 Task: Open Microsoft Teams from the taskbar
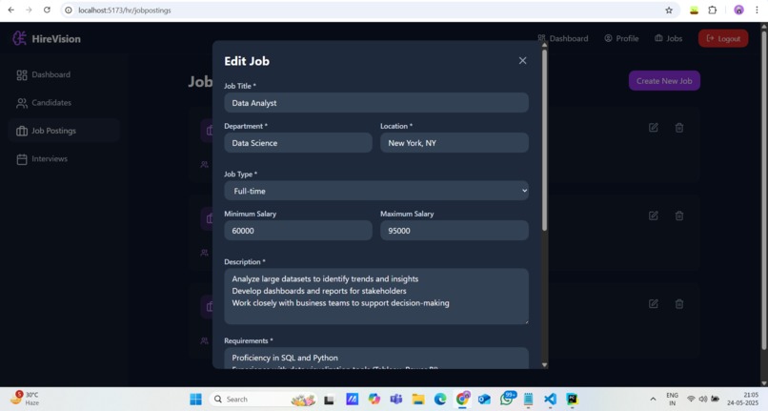[395, 400]
